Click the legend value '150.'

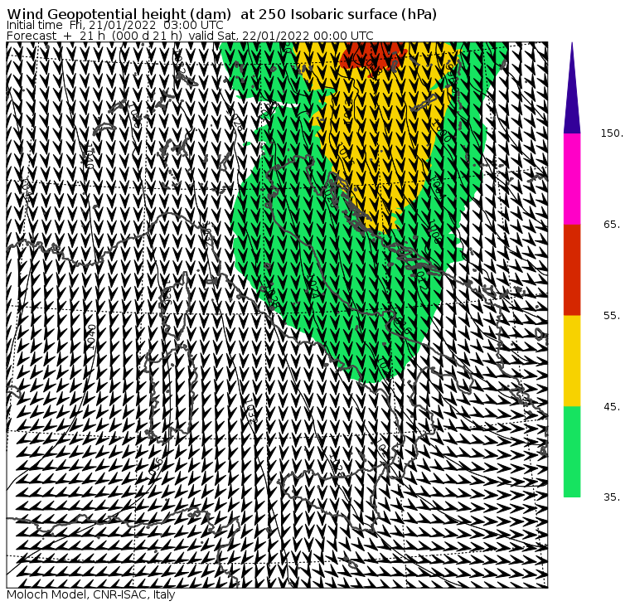[612, 133]
